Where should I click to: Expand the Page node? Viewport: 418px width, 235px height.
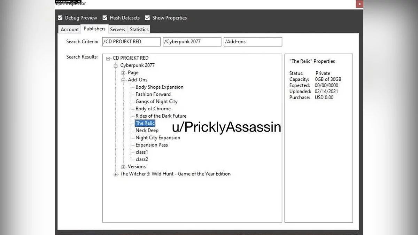point(123,73)
